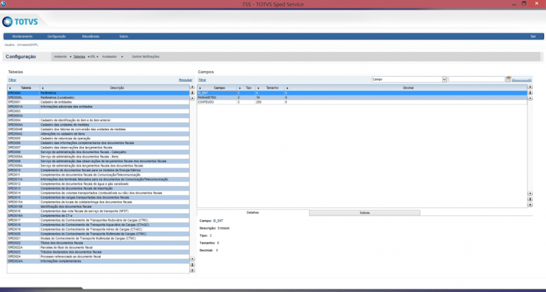546x292 pixels.
Task: Click arrow on Decimal column header
Action: tap(287, 88)
